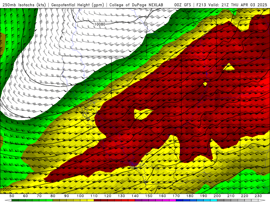Click the '170' value on the color scale

point(176,196)
